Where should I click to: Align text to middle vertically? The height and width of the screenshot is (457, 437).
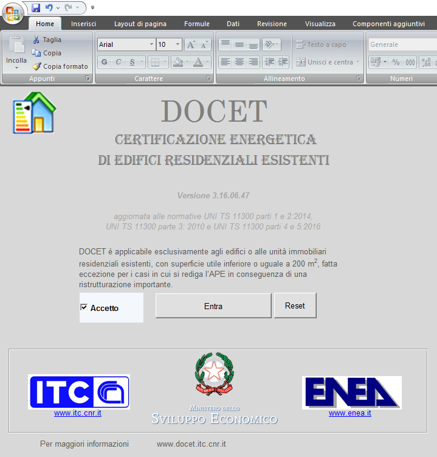point(239,44)
